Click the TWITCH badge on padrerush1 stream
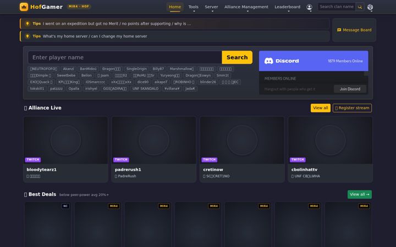The image size is (396, 247). [121, 160]
